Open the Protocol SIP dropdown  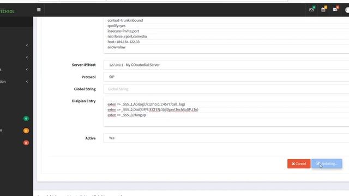click(x=226, y=77)
